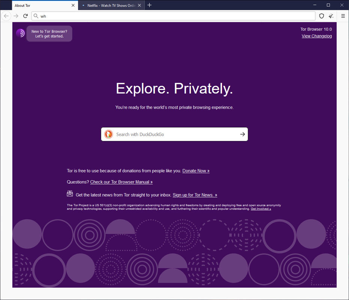Click the Explore. Privately. heading
This screenshot has height=300, width=349.
pyautogui.click(x=174, y=88)
